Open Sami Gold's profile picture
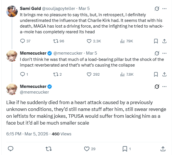The height and width of the screenshot is (155, 172). (12, 11)
